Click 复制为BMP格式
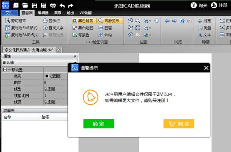This screenshot has width=231, height=152. pyautogui.click(x=21, y=35)
